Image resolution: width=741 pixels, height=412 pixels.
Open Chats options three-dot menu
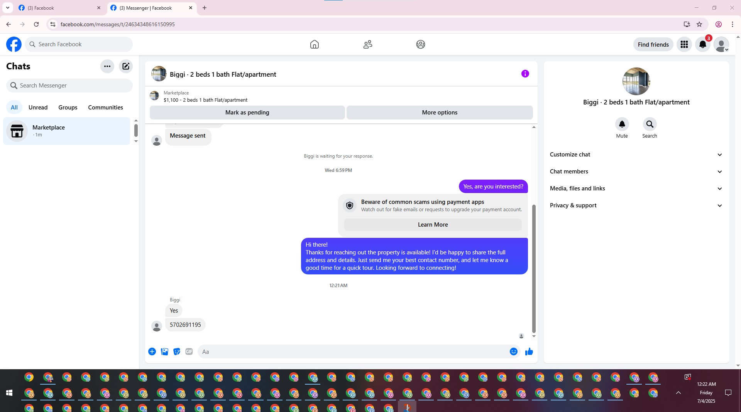[x=107, y=66]
